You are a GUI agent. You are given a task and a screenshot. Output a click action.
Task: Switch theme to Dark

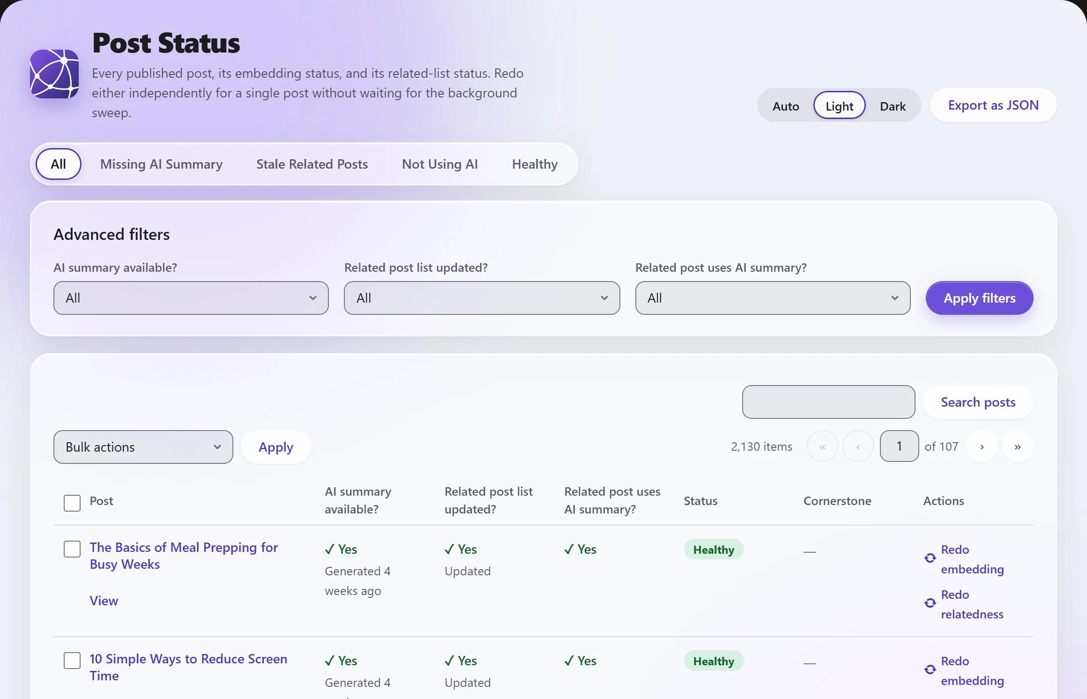[893, 106]
